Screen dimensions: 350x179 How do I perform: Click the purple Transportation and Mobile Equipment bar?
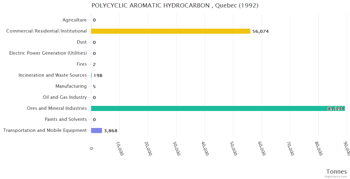tap(96, 130)
